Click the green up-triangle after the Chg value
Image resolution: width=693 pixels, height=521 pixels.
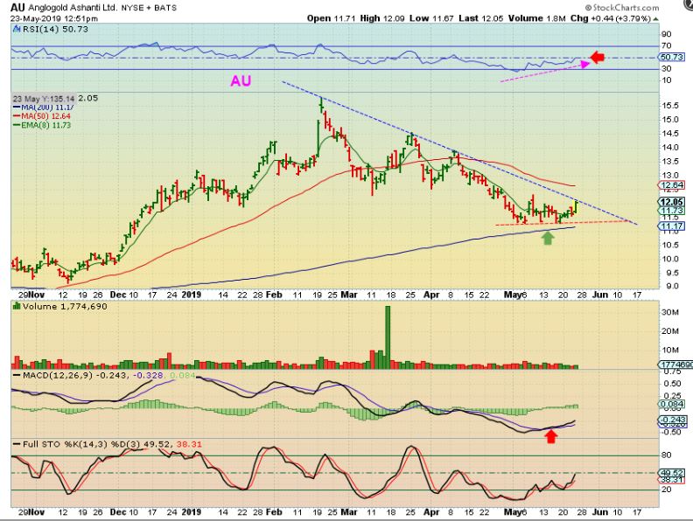(x=655, y=18)
